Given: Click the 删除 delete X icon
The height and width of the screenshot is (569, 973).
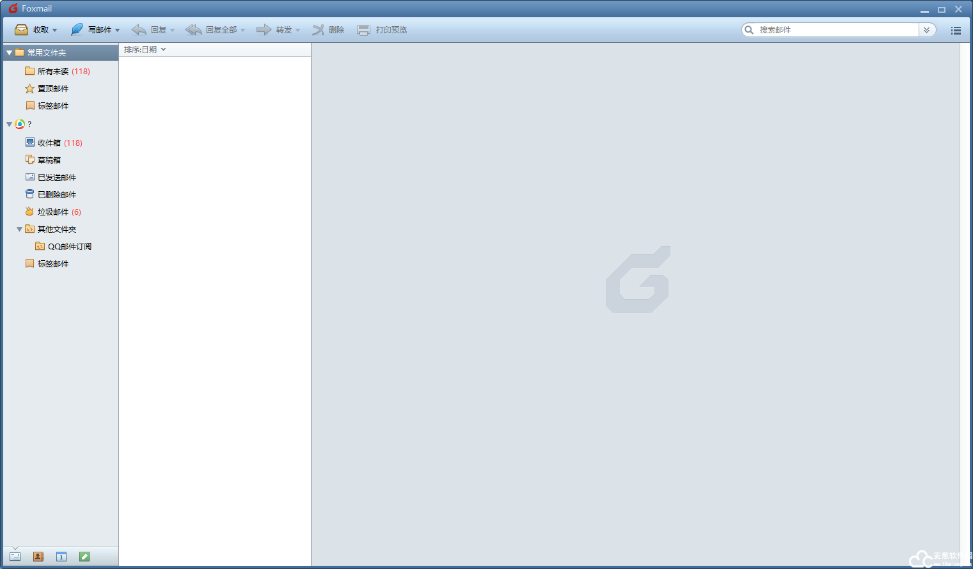Looking at the screenshot, I should pyautogui.click(x=318, y=29).
